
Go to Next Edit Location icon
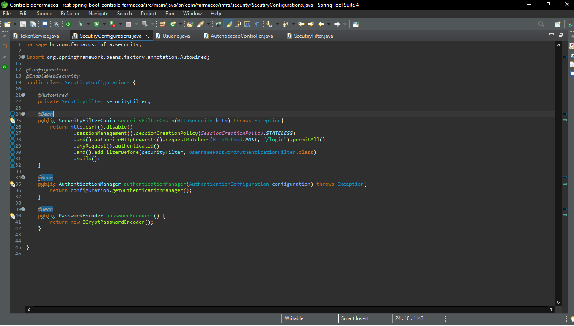pos(311,24)
